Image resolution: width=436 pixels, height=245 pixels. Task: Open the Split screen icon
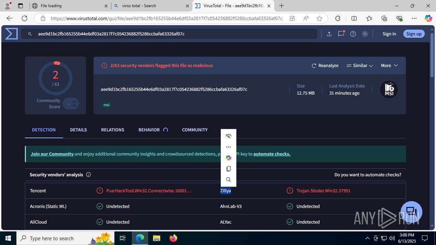pos(354,18)
